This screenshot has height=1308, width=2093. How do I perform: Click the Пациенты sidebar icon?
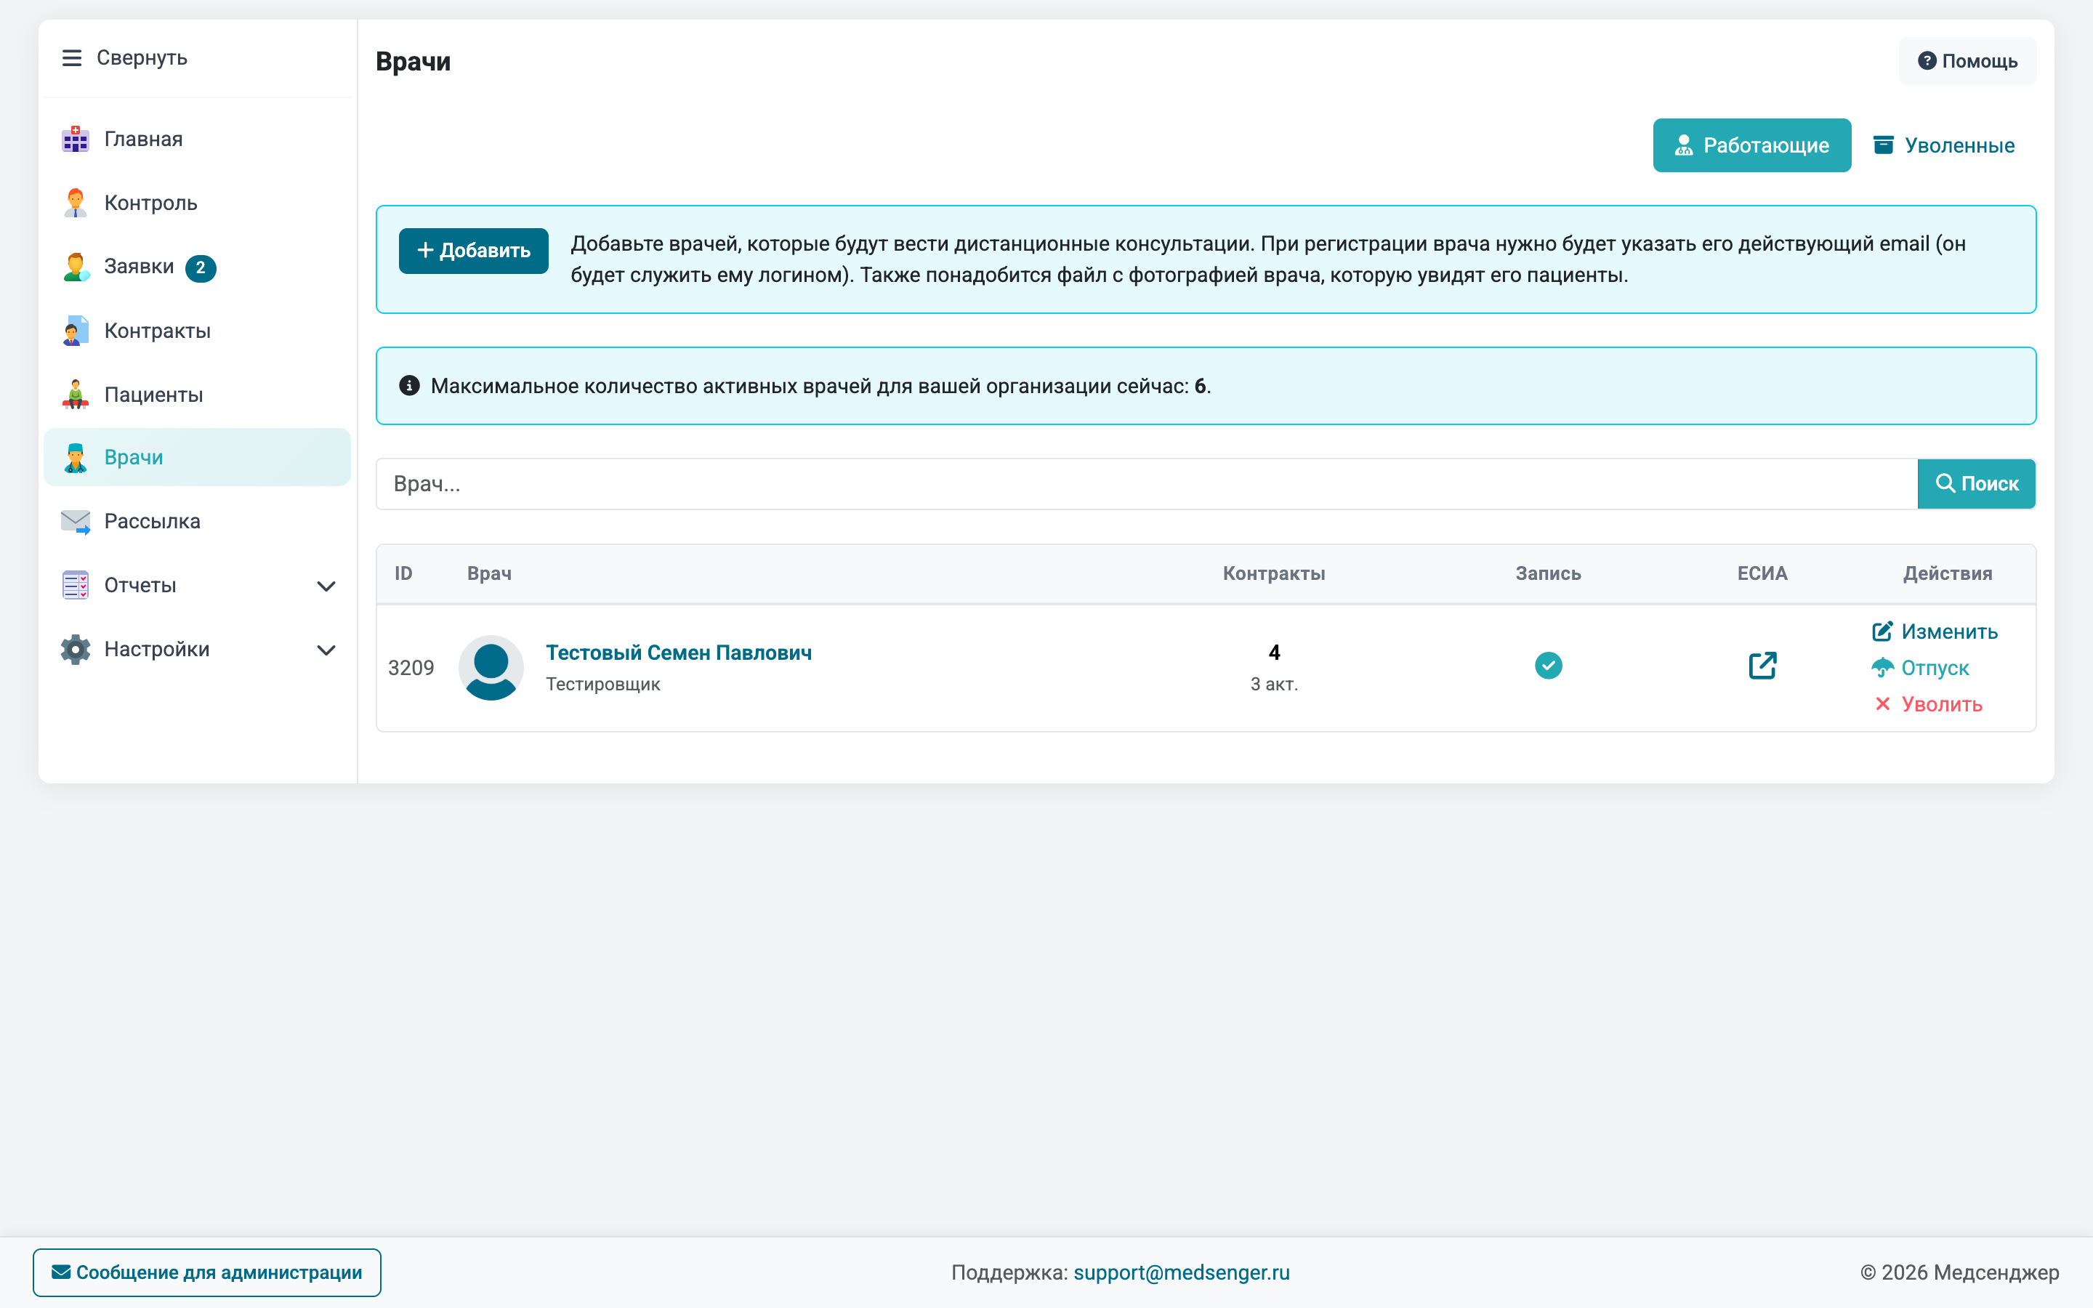point(76,395)
